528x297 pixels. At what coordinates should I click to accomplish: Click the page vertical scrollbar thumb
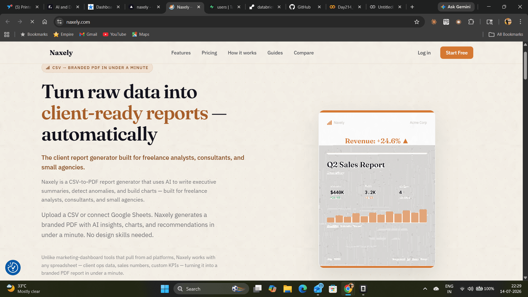pyautogui.click(x=525, y=65)
